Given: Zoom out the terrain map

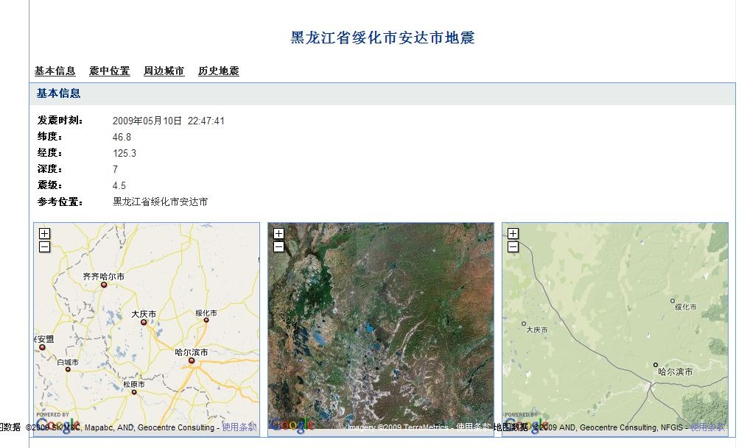Looking at the screenshot, I should coord(513,247).
